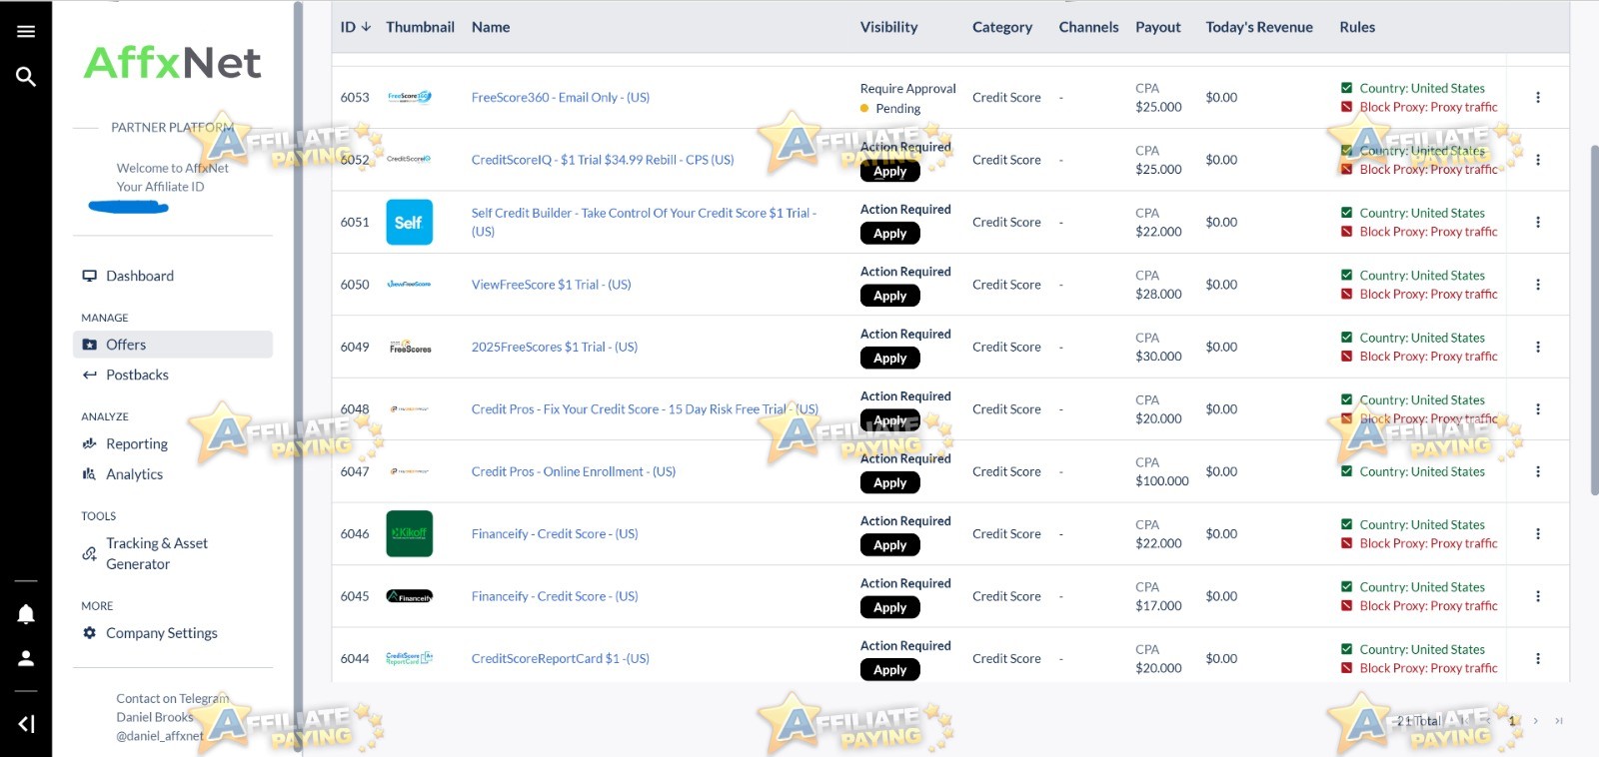Click the Name column header
Viewport: 1599px width, 757px height.
tap(491, 27)
